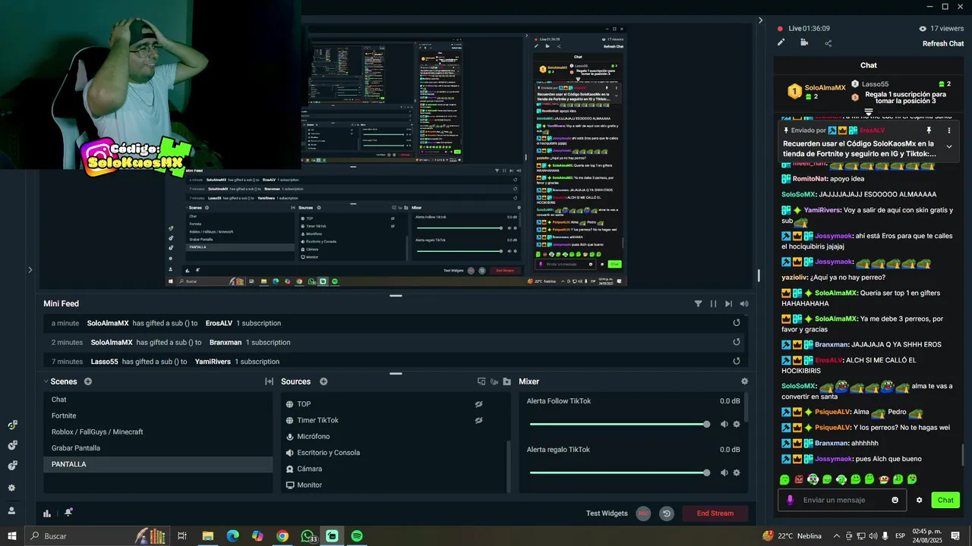Screen dimensions: 972x546
Task: Click the green Chat send button
Action: [x=945, y=500]
